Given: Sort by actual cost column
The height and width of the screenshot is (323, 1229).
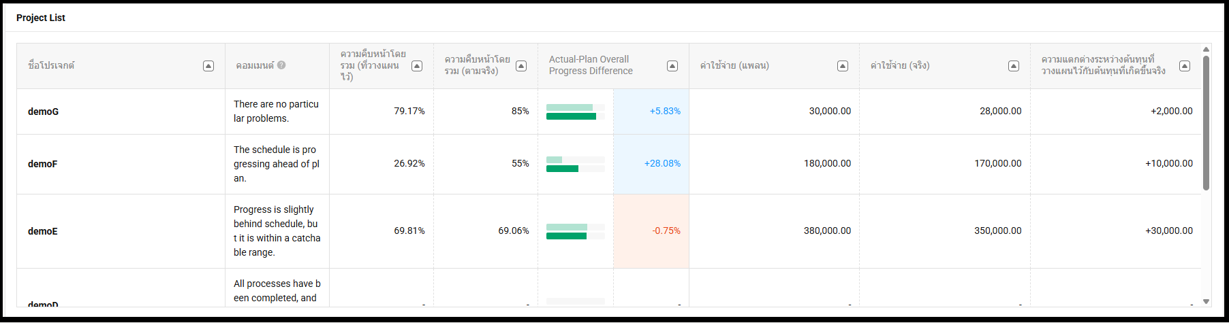Looking at the screenshot, I should (1014, 66).
